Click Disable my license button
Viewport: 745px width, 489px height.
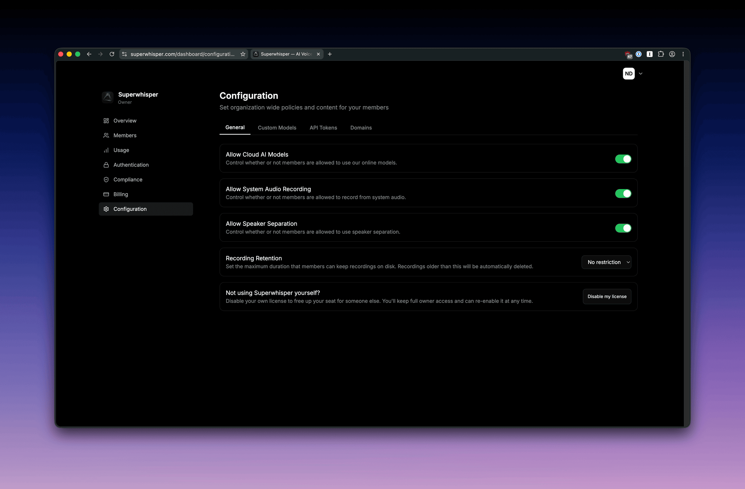607,297
